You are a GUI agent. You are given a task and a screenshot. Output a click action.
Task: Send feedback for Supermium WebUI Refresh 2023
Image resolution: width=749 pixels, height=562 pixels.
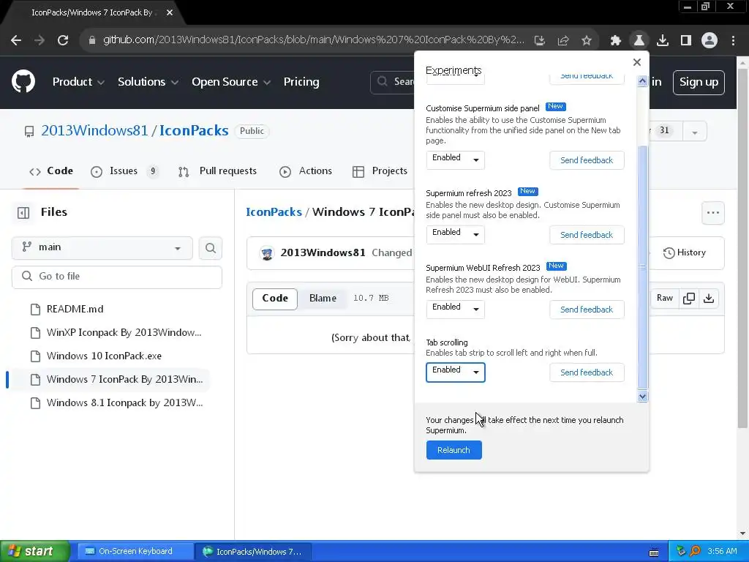pyautogui.click(x=587, y=310)
